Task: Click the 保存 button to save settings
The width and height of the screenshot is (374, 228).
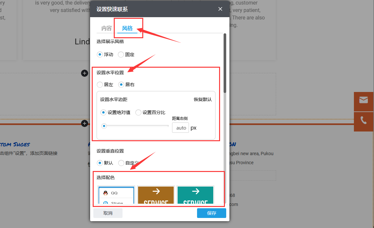Action: (x=211, y=213)
